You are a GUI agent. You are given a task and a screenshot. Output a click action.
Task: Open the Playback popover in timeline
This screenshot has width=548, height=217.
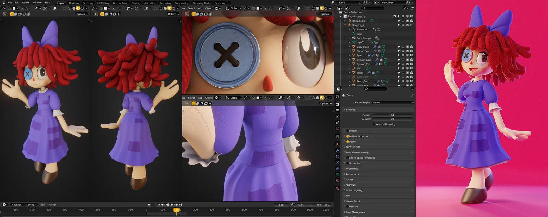16,205
